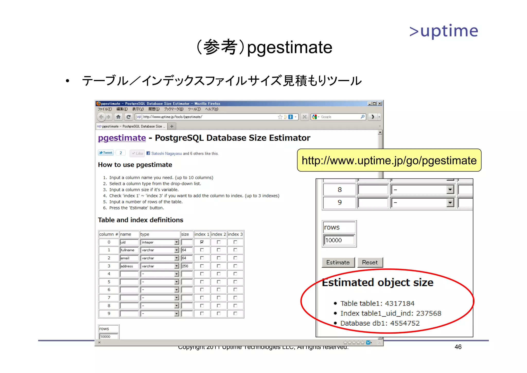Screen dimensions: 527x373
Task: Click the Google search magnifier icon
Action: tap(362, 117)
